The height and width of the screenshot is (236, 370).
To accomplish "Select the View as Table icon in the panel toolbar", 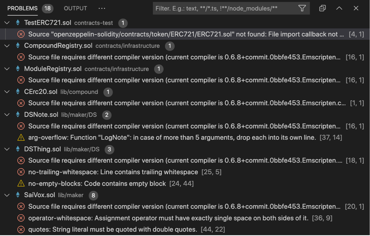I will (322, 8).
